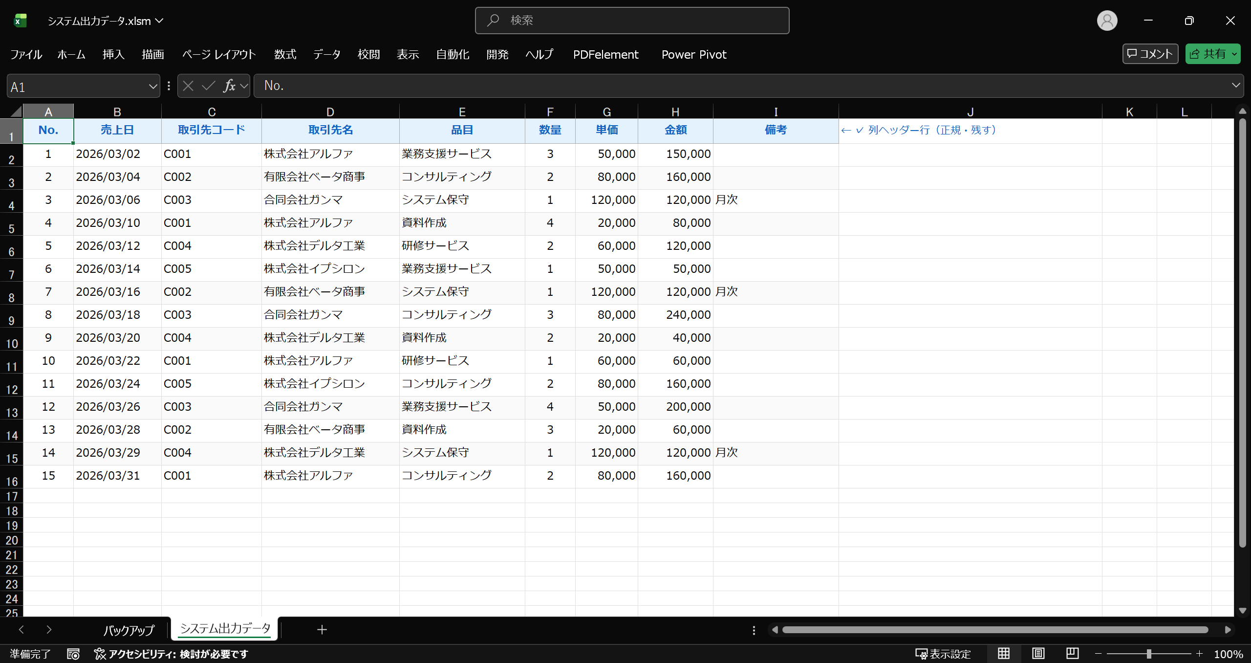
Task: Click the macro recording status bar icon
Action: (73, 654)
